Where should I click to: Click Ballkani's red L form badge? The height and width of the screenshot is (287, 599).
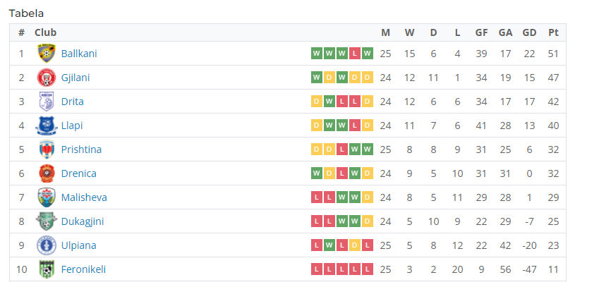pyautogui.click(x=354, y=54)
